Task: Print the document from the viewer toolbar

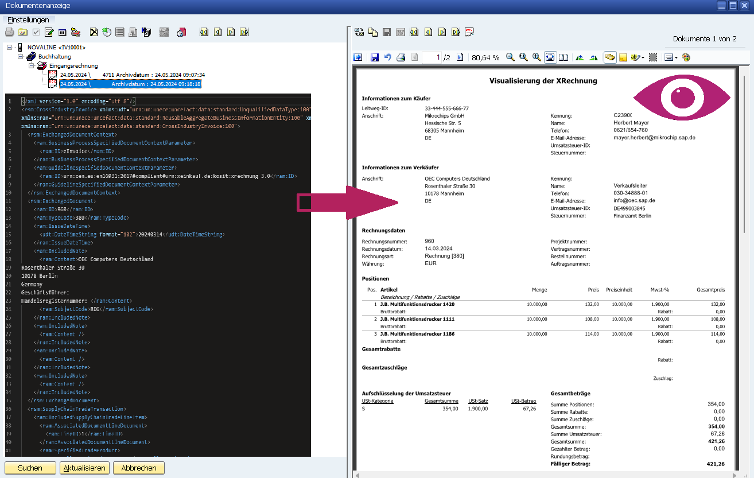Action: coord(401,57)
